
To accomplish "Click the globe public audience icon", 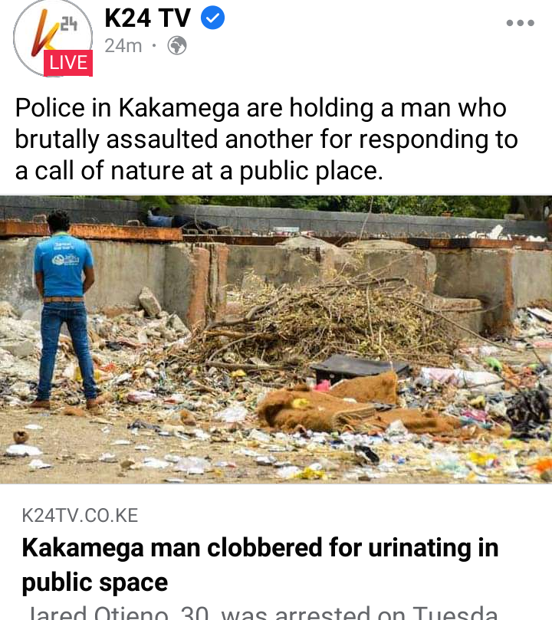I will tap(177, 45).
